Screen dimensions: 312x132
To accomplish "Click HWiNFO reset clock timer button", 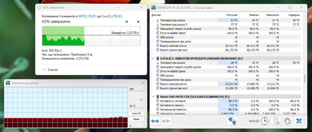I will click(264, 121).
